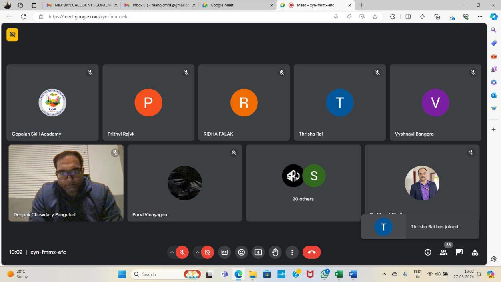Toggle closed captions in the meeting
Screen dimensions: 501x282
[x=224, y=252]
